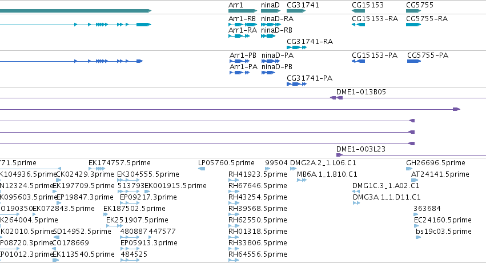Click the ninaD-RA transcript glyph
This screenshot has height=263, width=486.
click(x=271, y=25)
